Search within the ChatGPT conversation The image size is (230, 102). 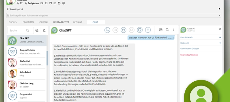(167, 30)
